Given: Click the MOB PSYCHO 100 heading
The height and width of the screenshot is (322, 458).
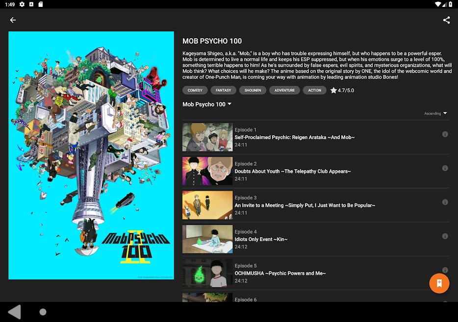Looking at the screenshot, I should (212, 41).
